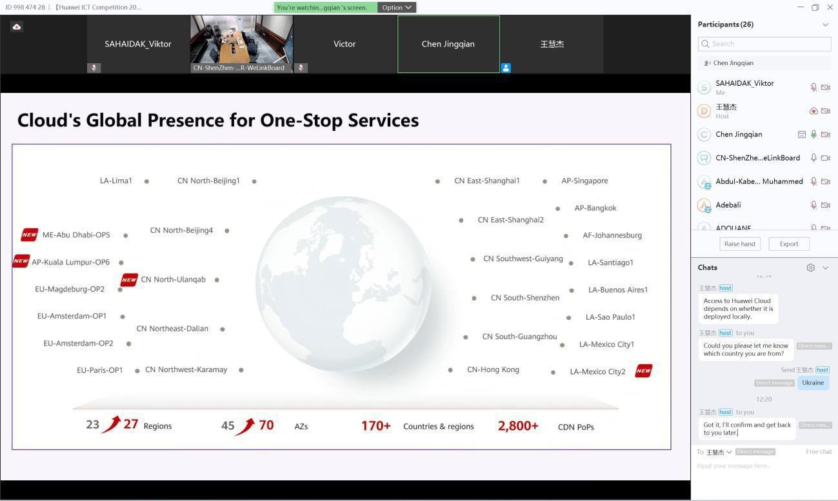Click the CN-ShenZhen WeLinkBoard room avatar icon

704,158
